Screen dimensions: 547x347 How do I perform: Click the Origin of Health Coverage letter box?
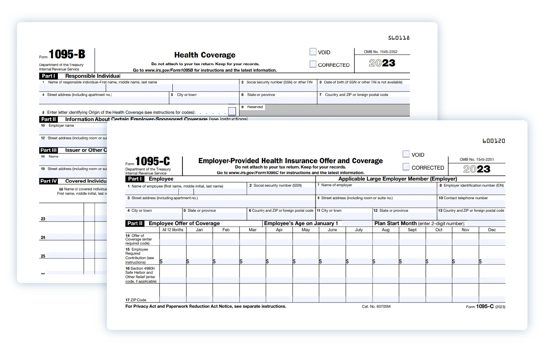point(232,111)
